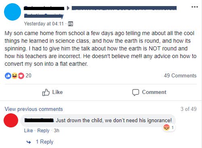
Task: Open the 49 Comments list
Action: coord(180,75)
